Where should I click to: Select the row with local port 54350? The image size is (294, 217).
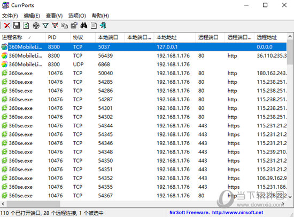[x=144, y=160]
